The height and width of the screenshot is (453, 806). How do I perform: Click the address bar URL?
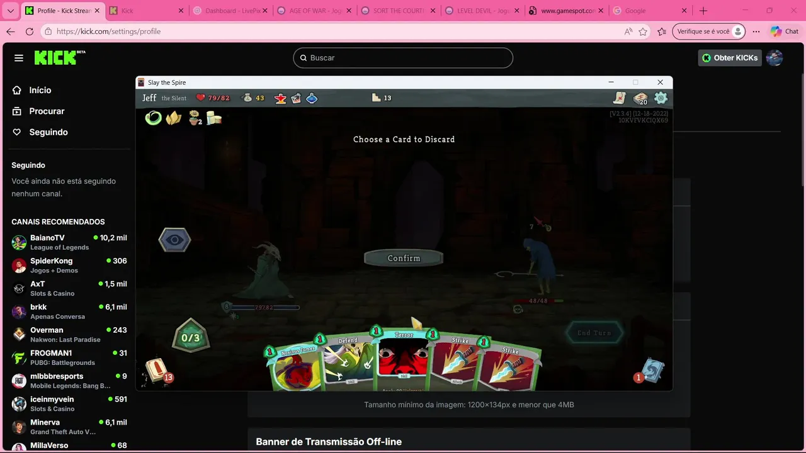[108, 31]
